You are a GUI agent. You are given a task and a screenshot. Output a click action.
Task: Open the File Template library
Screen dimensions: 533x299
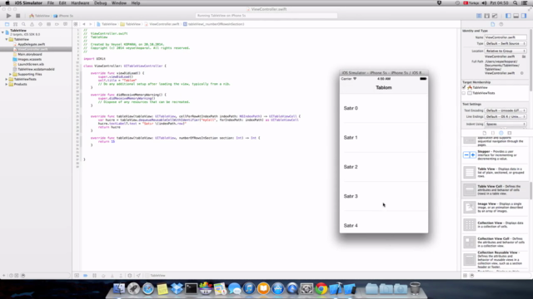point(485,133)
